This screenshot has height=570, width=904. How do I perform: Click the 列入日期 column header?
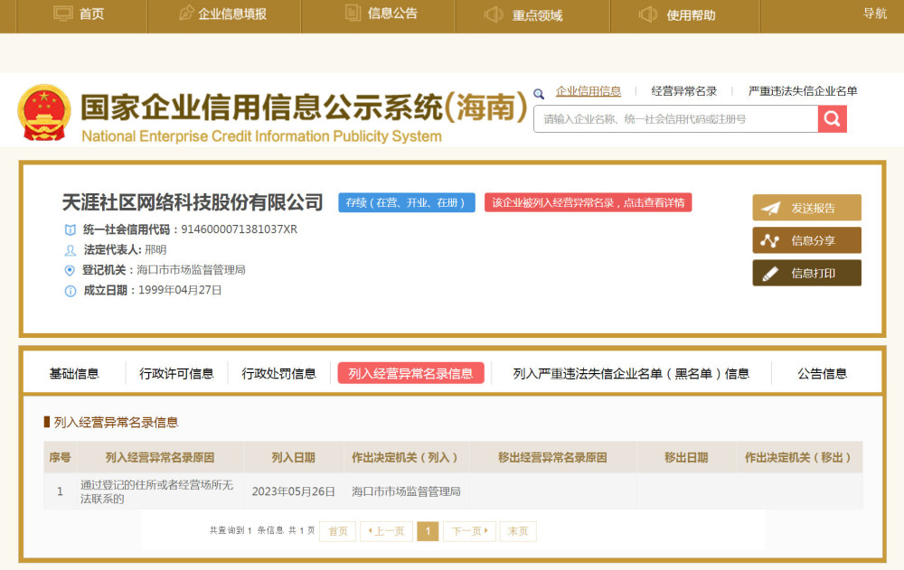pyautogui.click(x=294, y=458)
